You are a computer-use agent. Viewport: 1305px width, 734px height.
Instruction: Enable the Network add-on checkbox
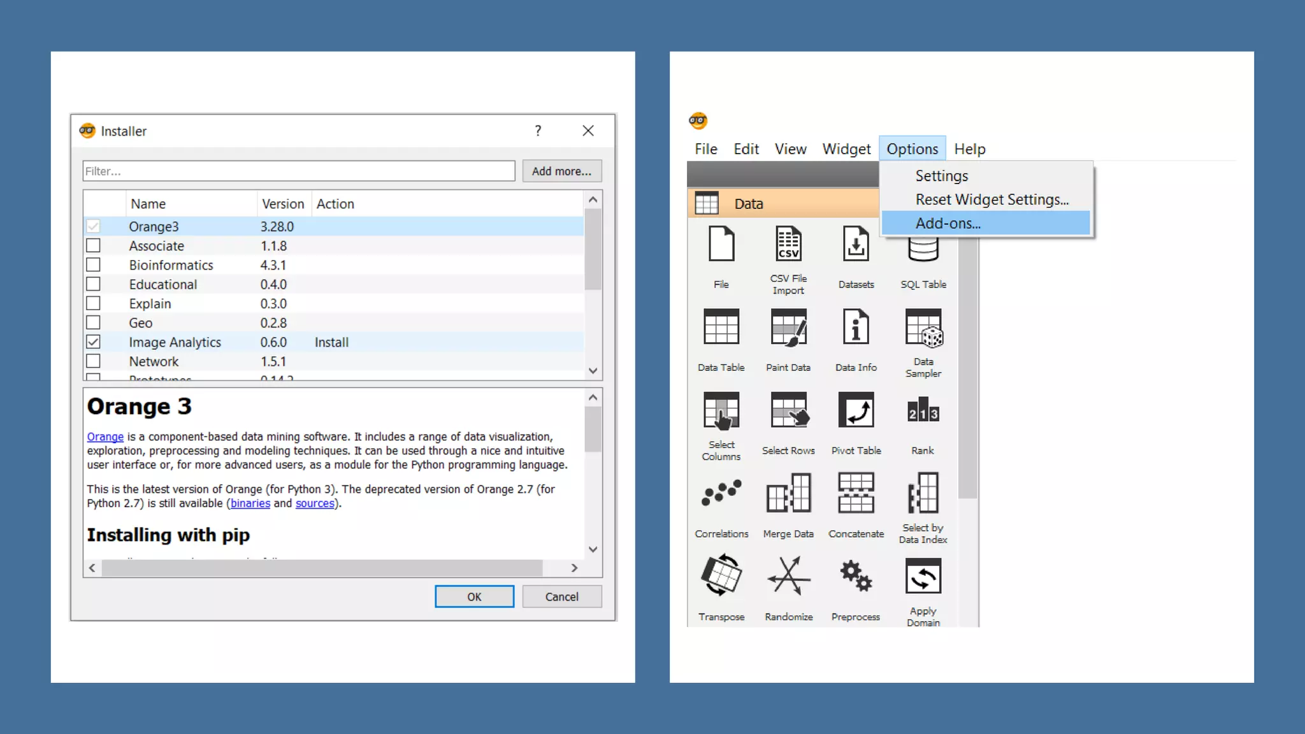(93, 361)
